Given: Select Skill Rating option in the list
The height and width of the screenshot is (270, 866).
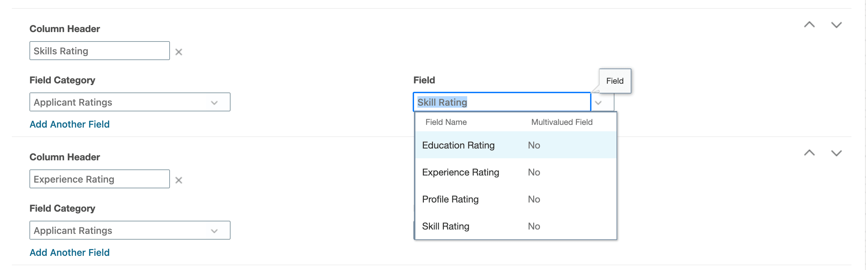Looking at the screenshot, I should [x=446, y=226].
